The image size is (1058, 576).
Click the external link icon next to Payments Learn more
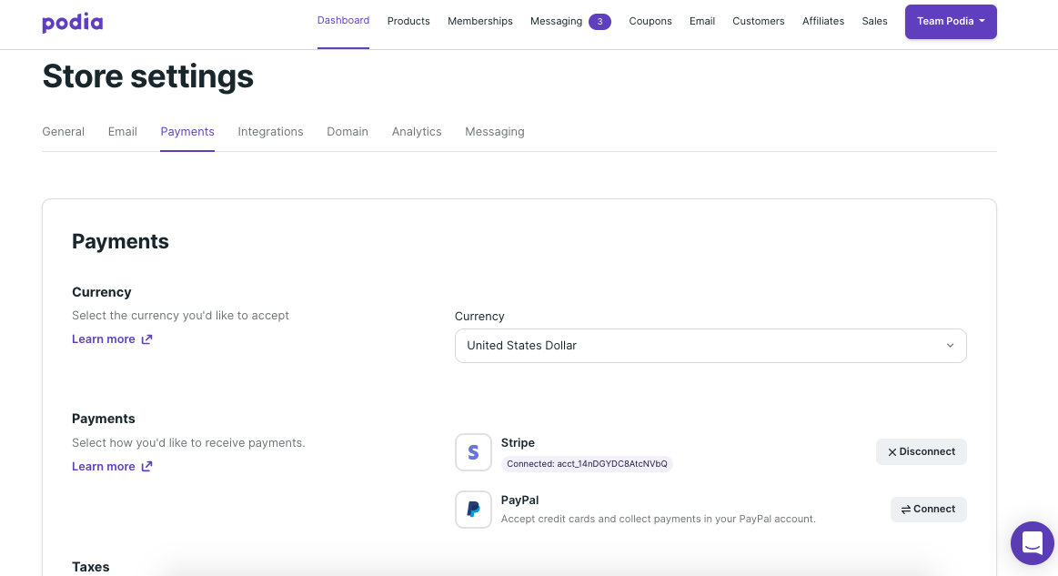(146, 466)
